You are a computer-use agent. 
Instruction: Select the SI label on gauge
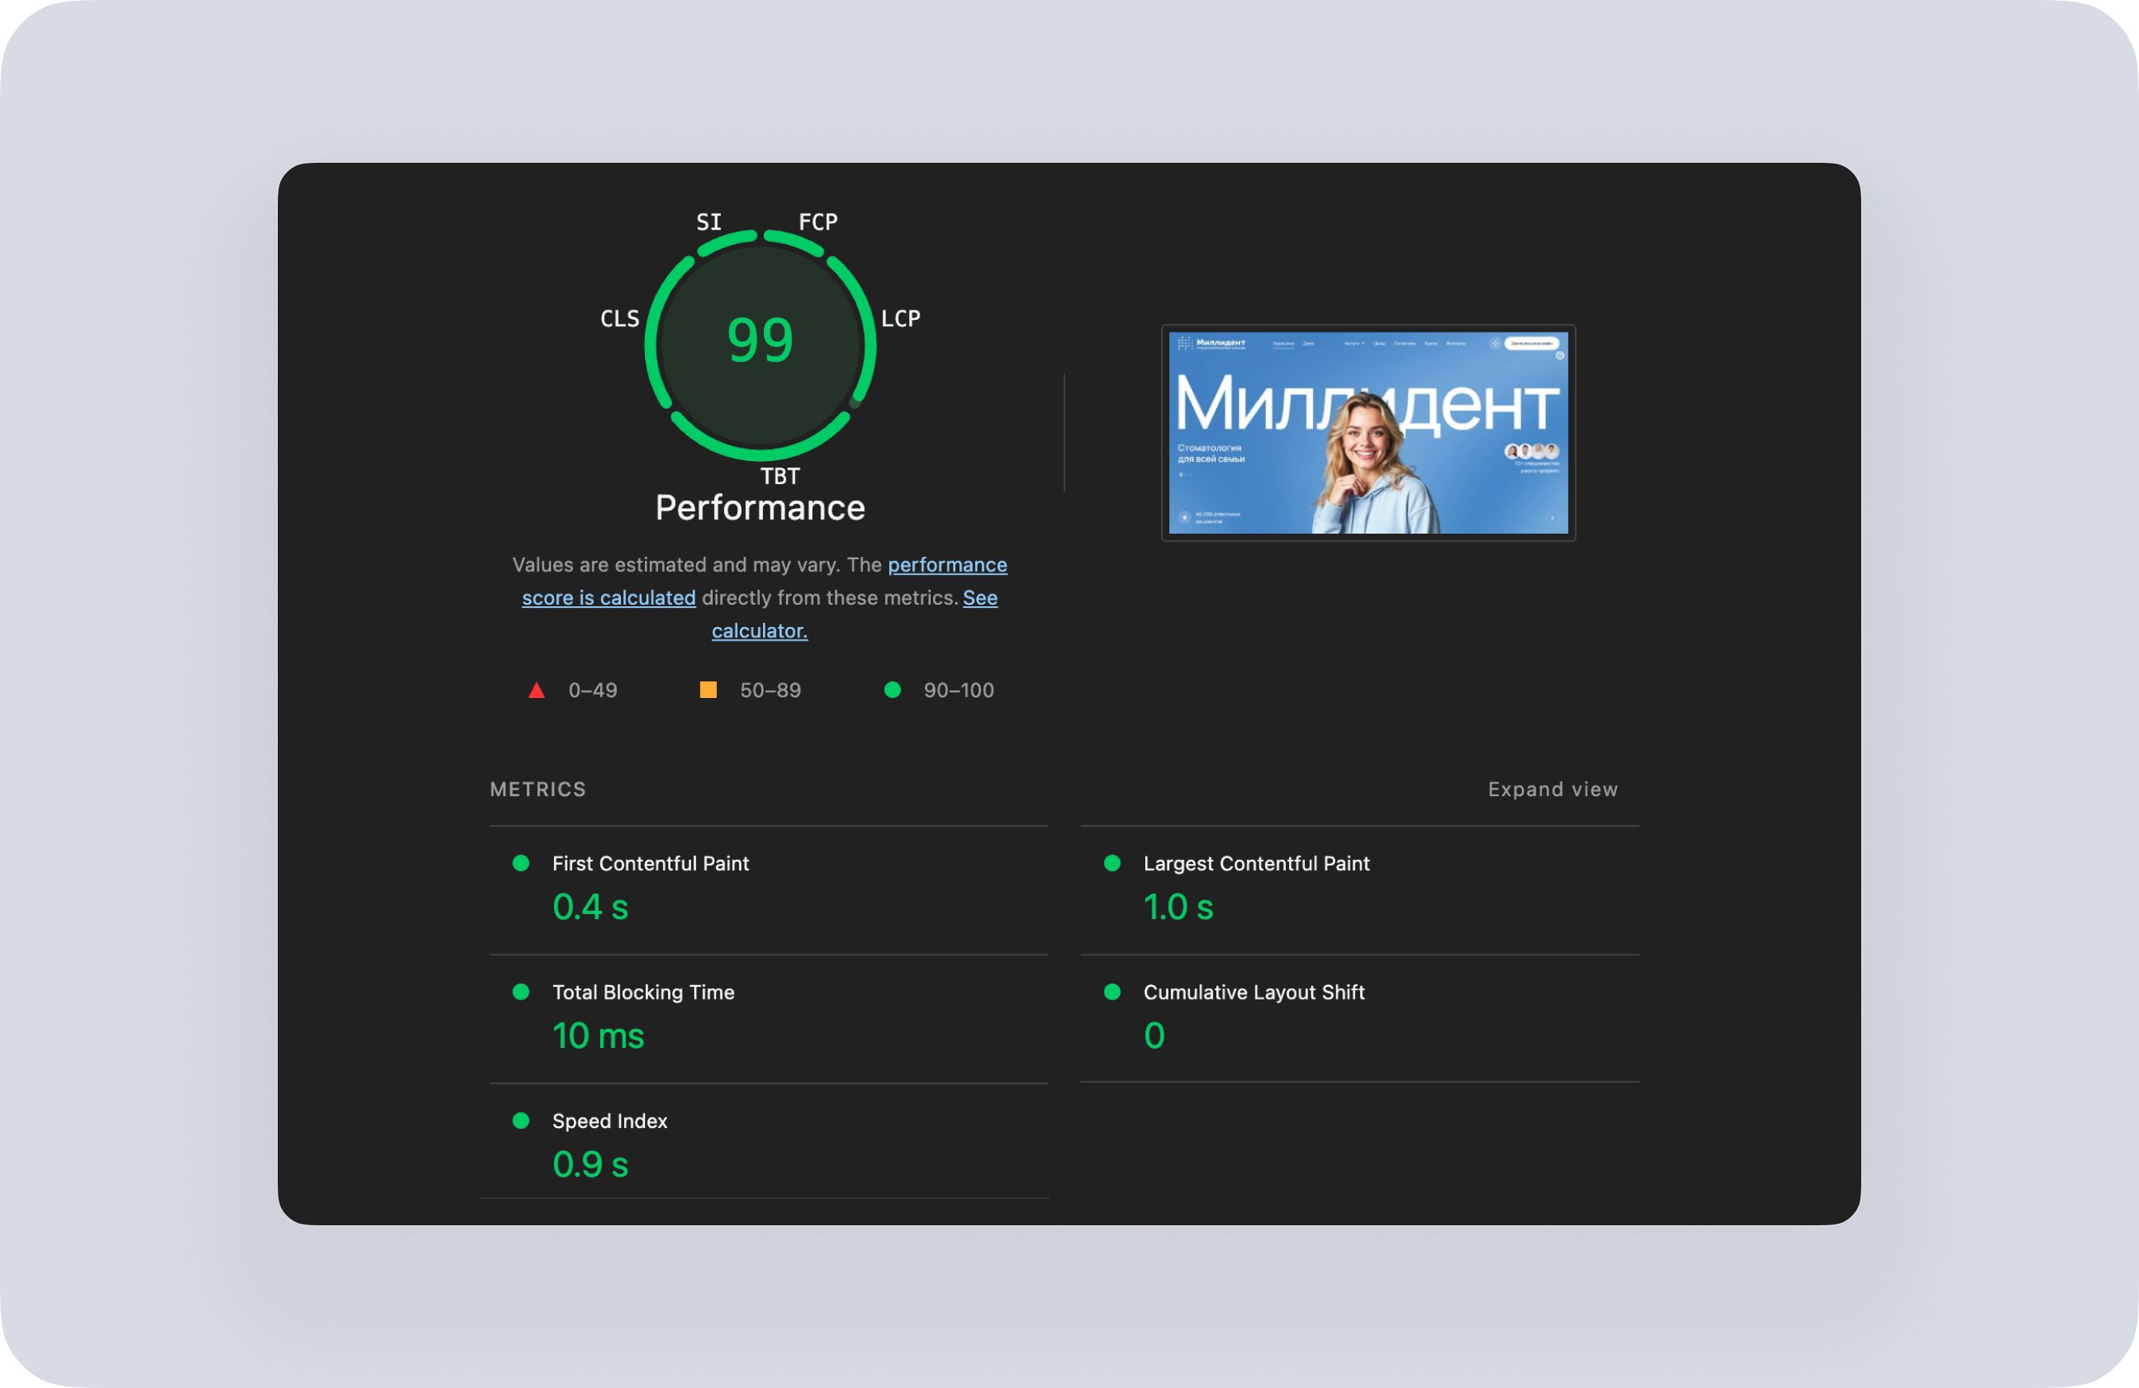point(709,222)
